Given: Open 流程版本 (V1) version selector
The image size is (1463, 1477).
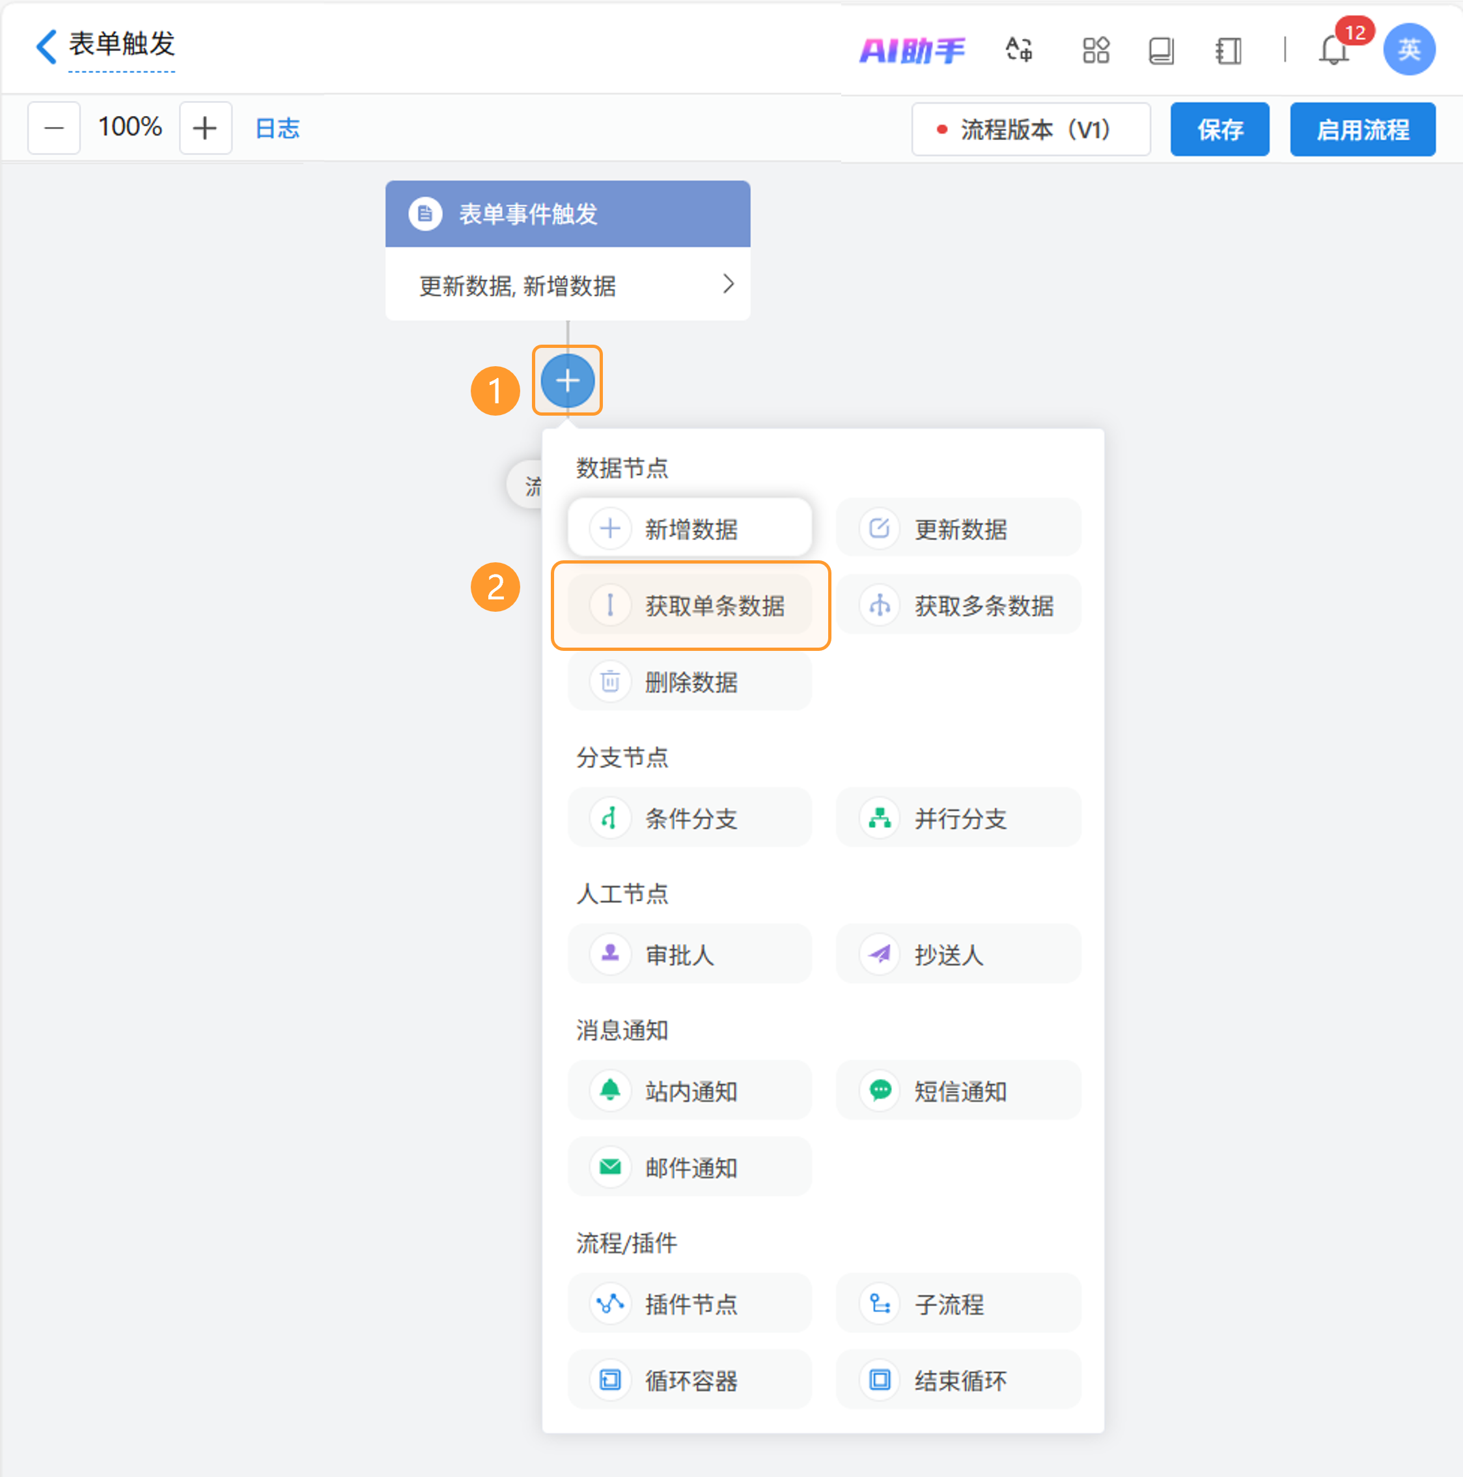Looking at the screenshot, I should (1031, 129).
